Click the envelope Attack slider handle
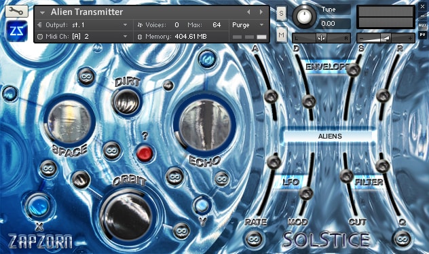Viewport: 429px width, 254px height. (x=271, y=96)
